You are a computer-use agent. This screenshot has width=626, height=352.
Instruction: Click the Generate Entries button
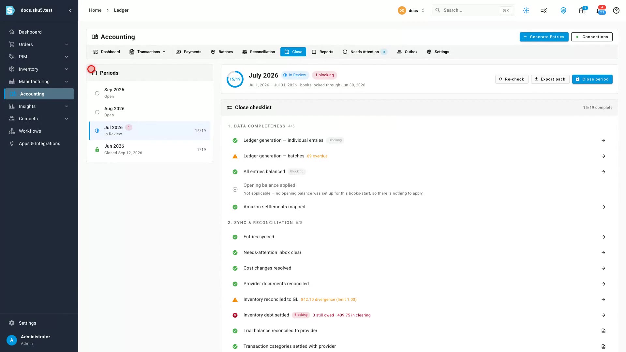click(544, 37)
